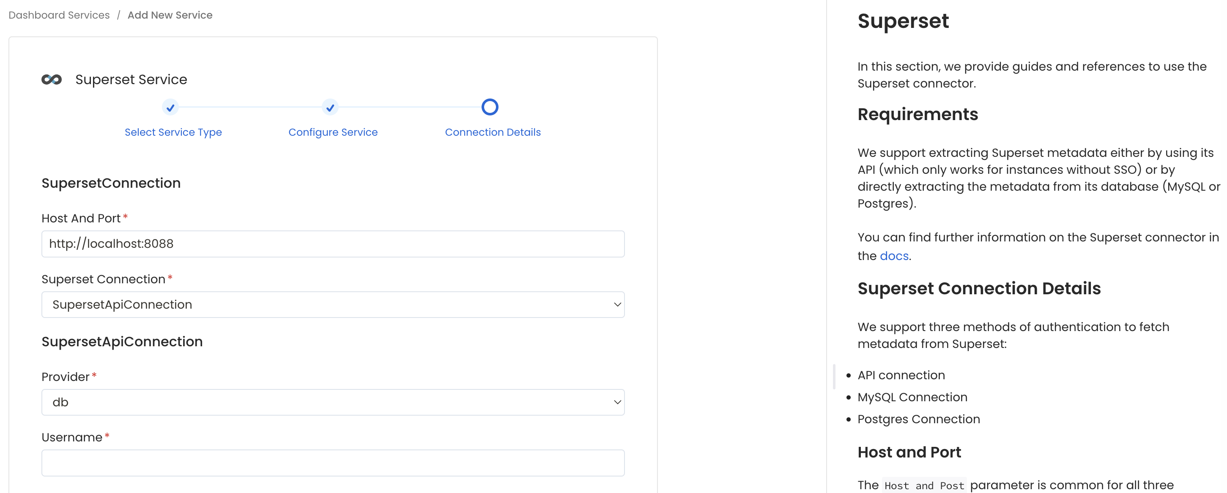Open the Provider dropdown
Screen dimensions: 1227x493
coord(332,402)
